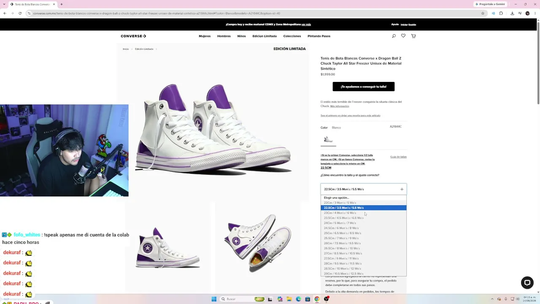Open the wishlist heart icon
Screen dimensions: 540x304
[403, 36]
